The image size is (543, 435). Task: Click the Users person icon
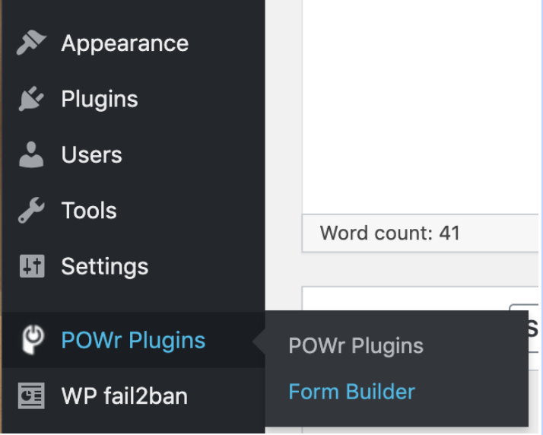pos(31,154)
